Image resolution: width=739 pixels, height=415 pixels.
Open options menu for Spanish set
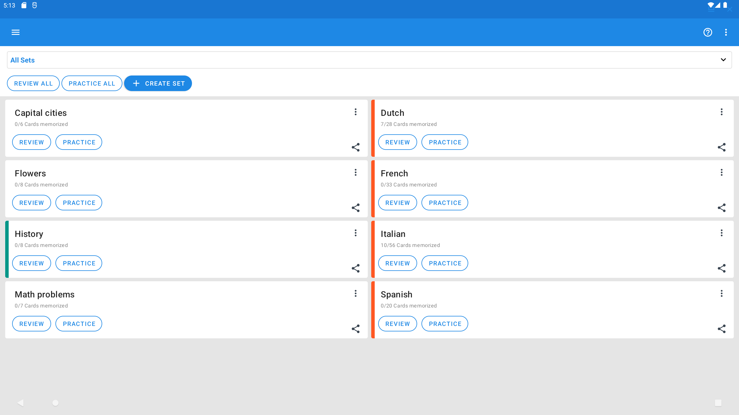point(722,293)
